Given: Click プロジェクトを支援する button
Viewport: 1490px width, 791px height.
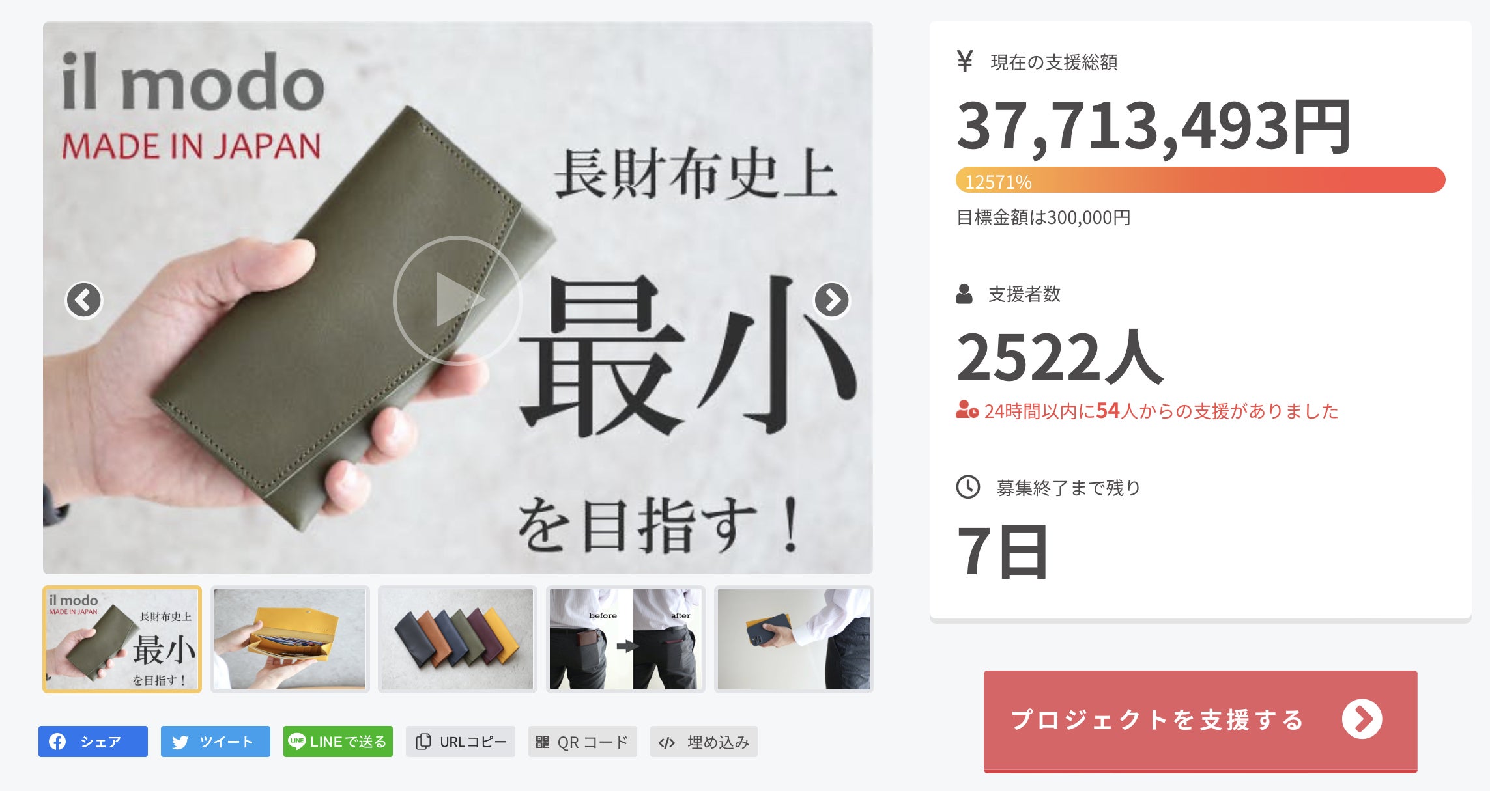Looking at the screenshot, I should coord(1200,721).
